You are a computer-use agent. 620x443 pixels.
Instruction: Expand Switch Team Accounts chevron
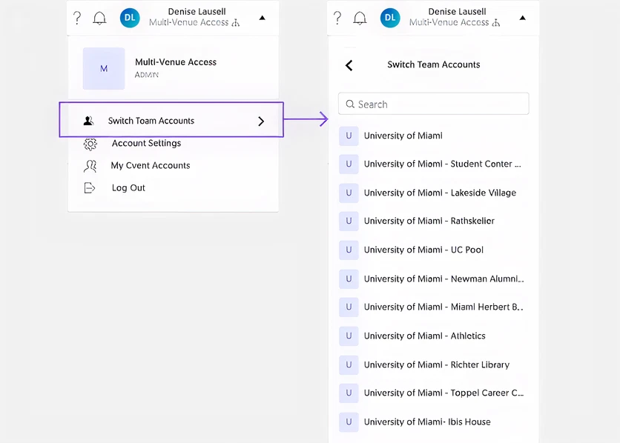click(x=261, y=121)
